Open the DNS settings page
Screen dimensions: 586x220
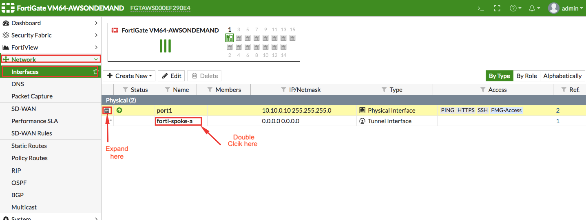[51, 84]
